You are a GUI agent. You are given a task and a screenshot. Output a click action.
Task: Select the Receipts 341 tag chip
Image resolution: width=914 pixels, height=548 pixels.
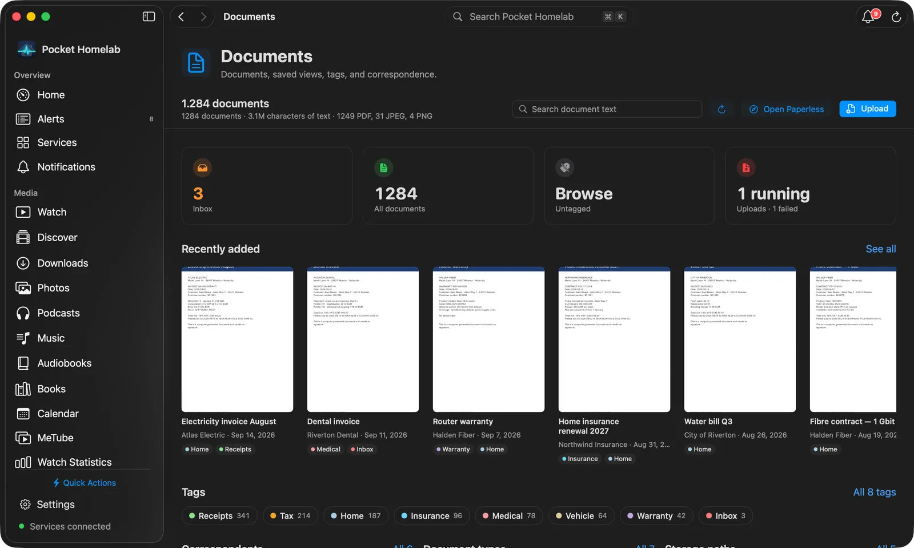coord(219,516)
